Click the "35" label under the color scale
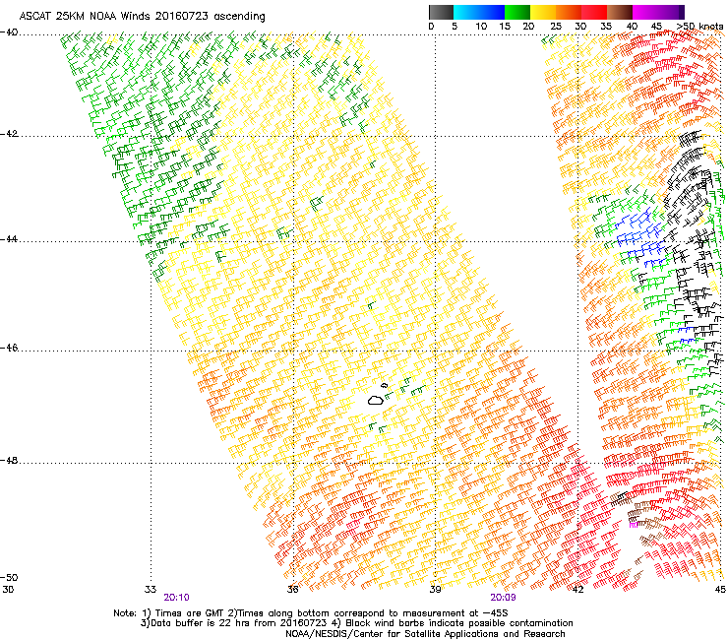 tap(606, 27)
